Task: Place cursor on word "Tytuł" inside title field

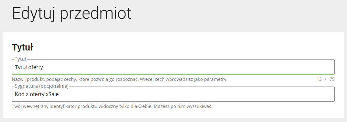Action: point(21,67)
